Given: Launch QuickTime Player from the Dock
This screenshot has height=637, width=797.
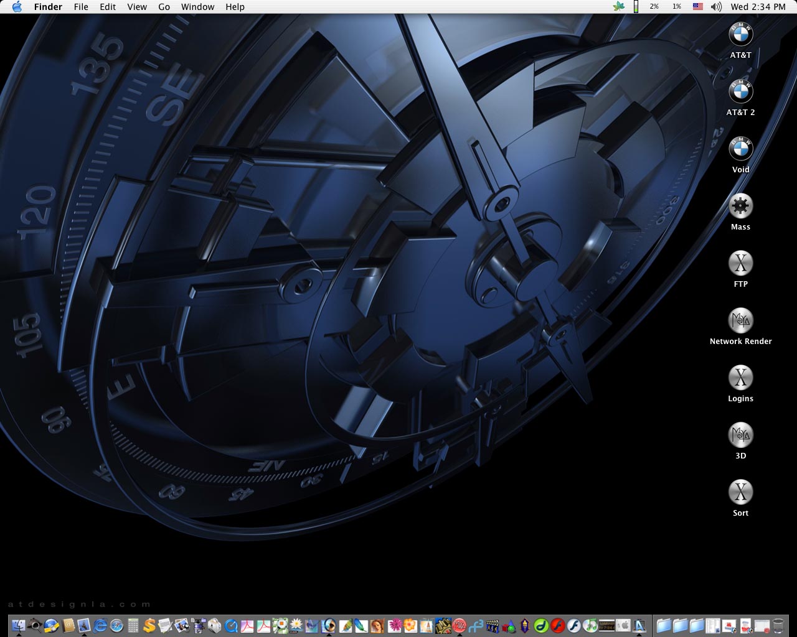Looking at the screenshot, I should click(232, 625).
